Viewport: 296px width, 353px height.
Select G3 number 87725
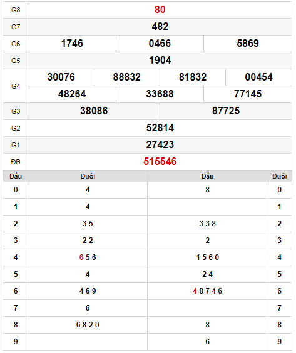click(226, 111)
